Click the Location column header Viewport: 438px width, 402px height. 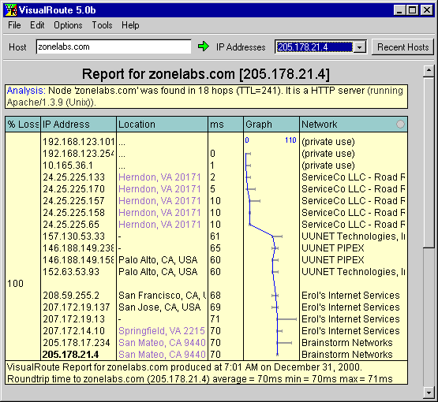tap(162, 124)
